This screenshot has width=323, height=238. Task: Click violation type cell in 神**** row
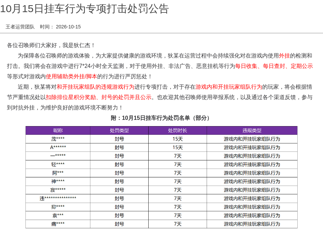(252, 182)
